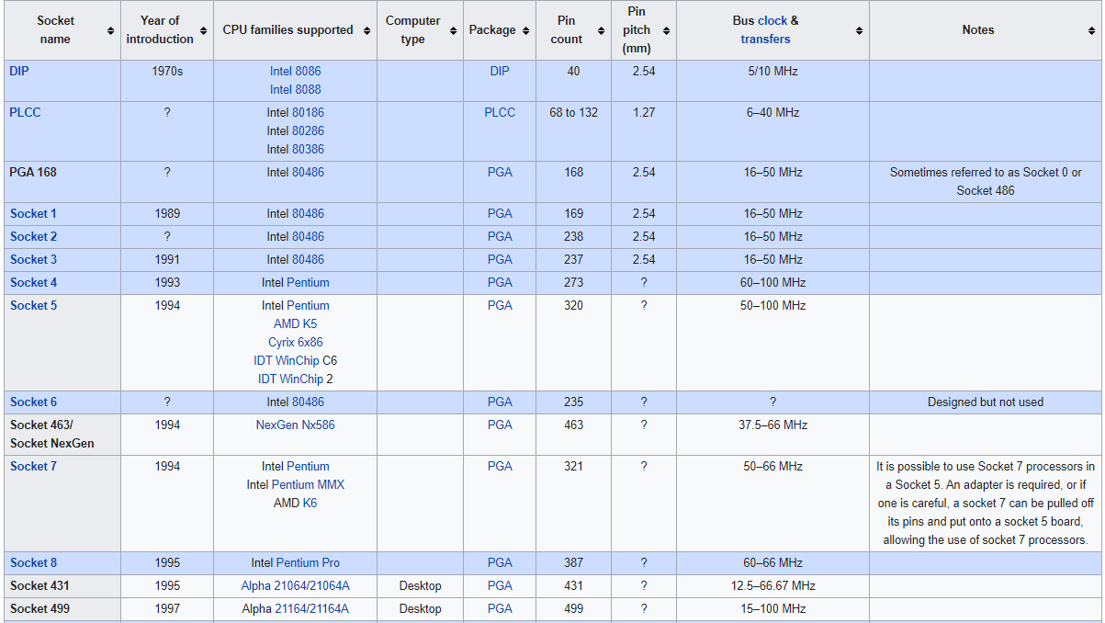Open the Alpha 21064/21064A link
The width and height of the screenshot is (1105, 623).
click(296, 585)
